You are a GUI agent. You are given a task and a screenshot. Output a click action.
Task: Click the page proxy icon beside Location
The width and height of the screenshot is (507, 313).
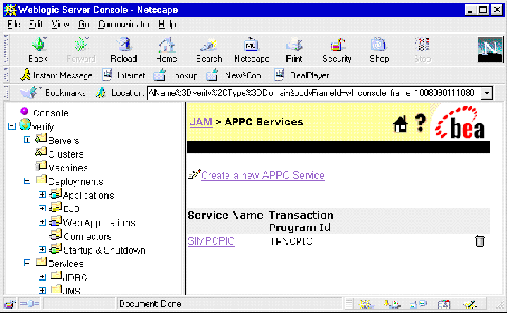click(x=101, y=93)
